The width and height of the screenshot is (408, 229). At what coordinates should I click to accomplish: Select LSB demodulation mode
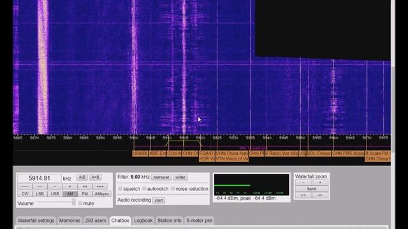pos(40,194)
